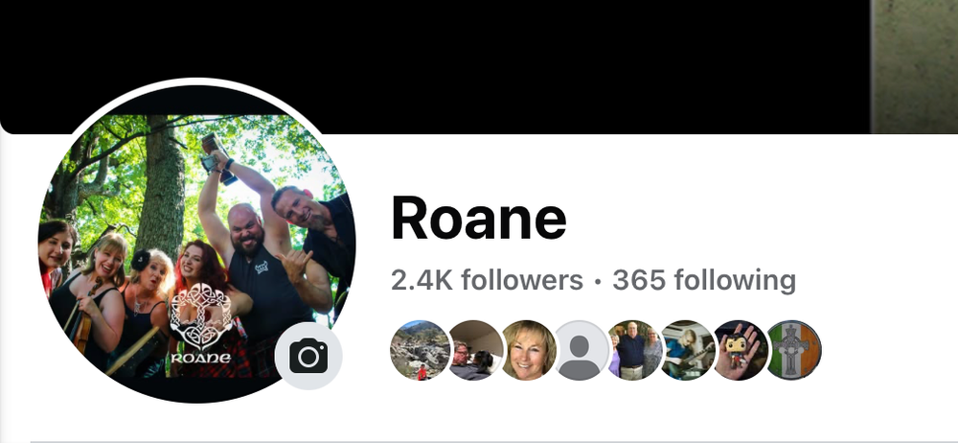This screenshot has width=958, height=443.
Task: Click the camera icon on profile picture
Action: click(308, 356)
